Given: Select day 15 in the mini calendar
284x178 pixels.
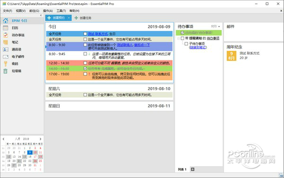Looking at the screenshot, I should pyautogui.click(x=25, y=157).
